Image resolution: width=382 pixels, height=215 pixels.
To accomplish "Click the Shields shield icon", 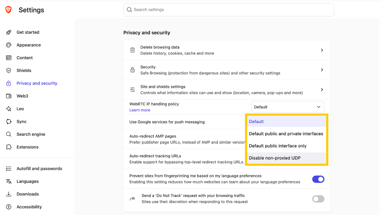I will click(x=9, y=71).
